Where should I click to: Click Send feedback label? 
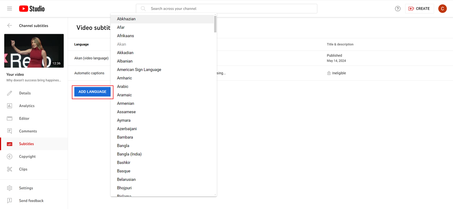click(31, 201)
